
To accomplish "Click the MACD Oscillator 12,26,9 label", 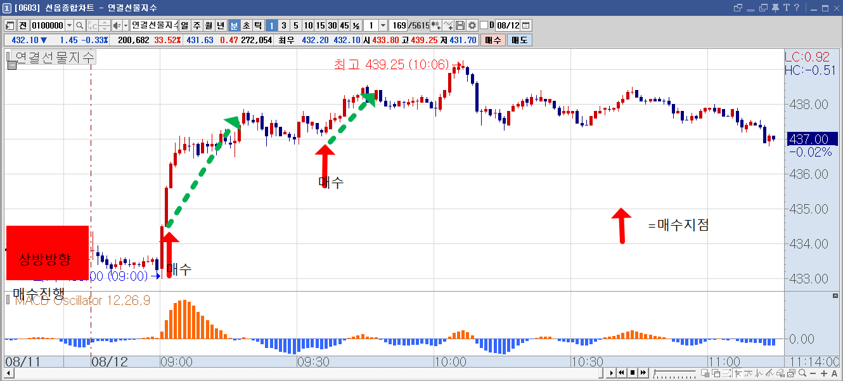I will tap(82, 300).
